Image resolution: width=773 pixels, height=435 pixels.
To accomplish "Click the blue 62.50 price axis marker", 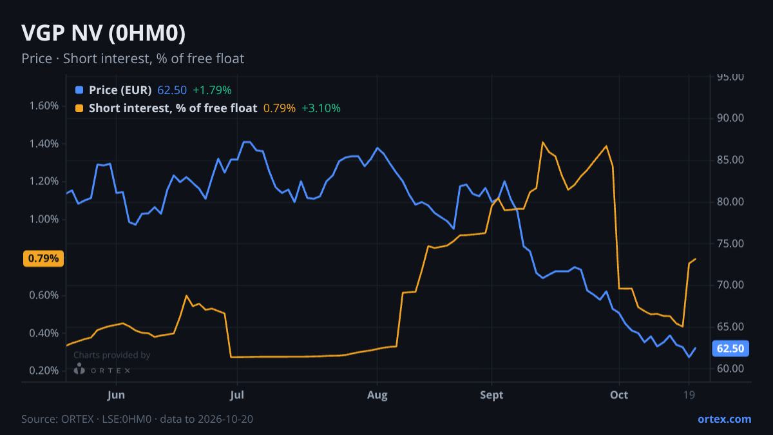I will 730,349.
